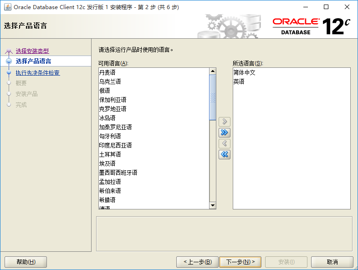This screenshot has width=358, height=270.
Task: Minimize the Oracle installer window
Action: [x=306, y=7]
